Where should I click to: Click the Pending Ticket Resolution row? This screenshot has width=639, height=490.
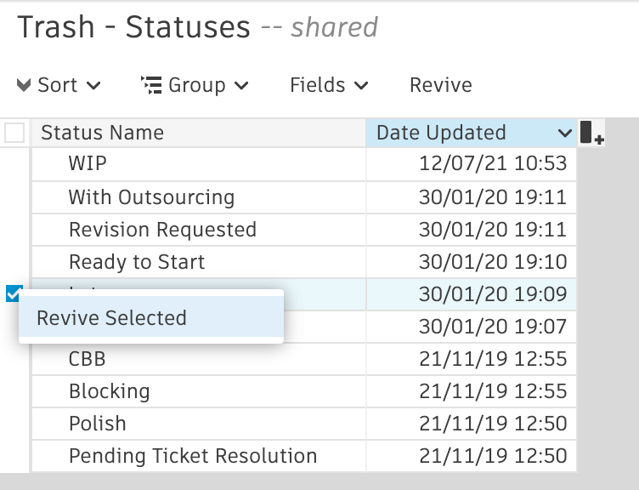[193, 456]
